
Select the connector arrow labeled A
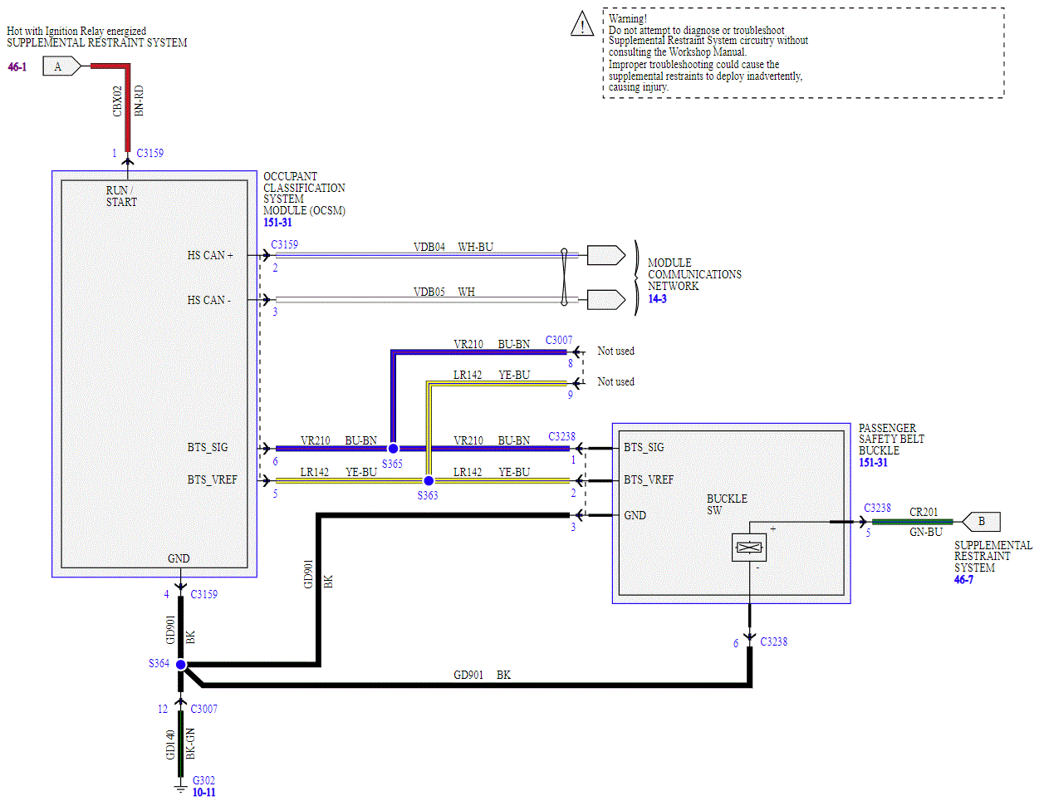pos(61,66)
